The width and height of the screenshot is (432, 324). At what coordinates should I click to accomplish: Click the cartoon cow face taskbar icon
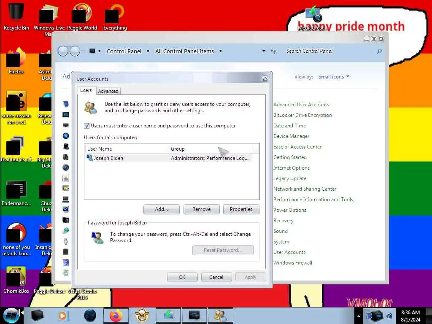point(142,316)
